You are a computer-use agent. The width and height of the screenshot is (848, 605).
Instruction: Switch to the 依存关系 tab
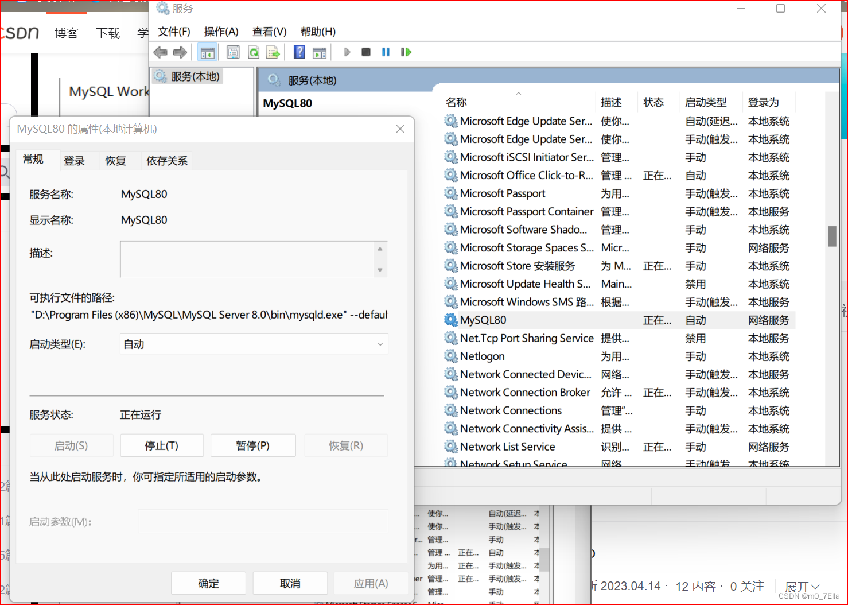[x=167, y=161]
